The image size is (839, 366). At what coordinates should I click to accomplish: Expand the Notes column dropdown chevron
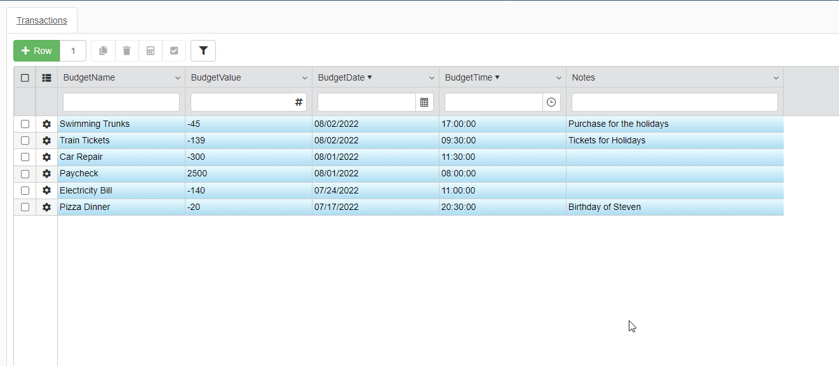[x=776, y=78]
